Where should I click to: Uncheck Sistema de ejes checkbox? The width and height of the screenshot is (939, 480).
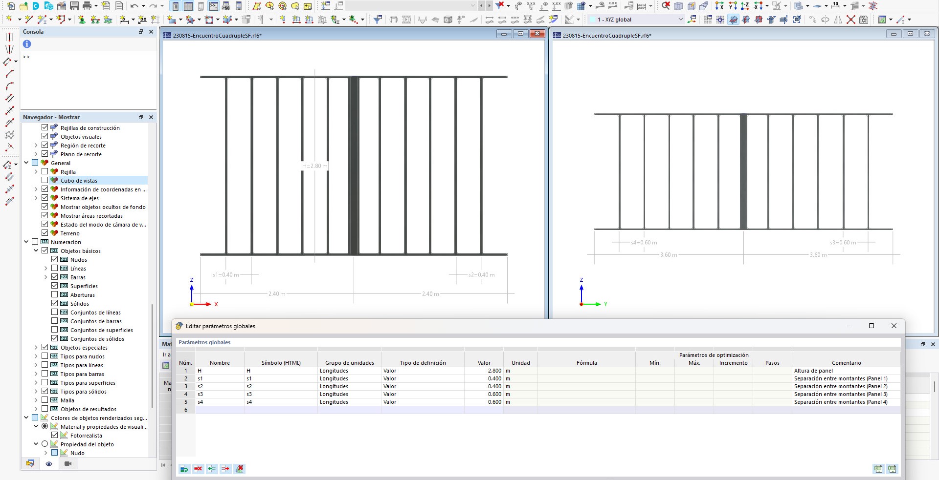click(45, 198)
